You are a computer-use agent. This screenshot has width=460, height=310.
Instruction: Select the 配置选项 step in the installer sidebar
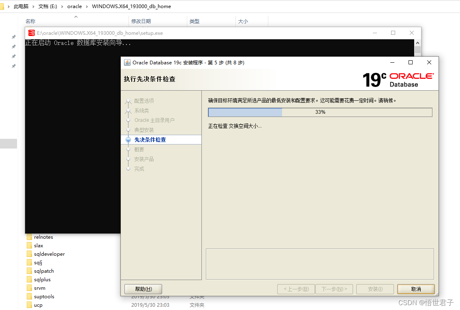pyautogui.click(x=144, y=101)
